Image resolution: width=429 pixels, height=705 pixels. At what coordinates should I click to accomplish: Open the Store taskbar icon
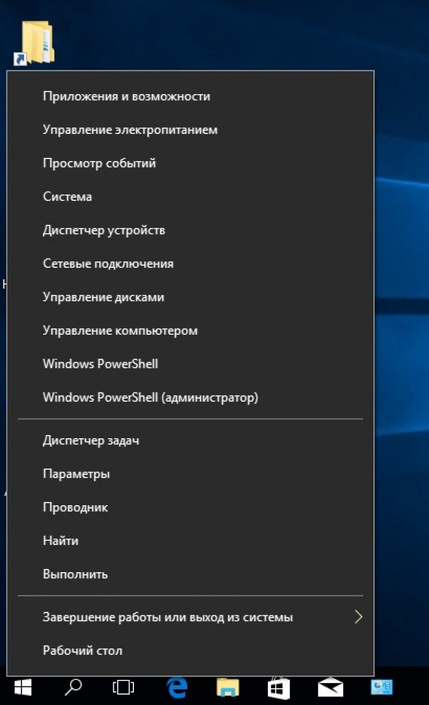point(279,688)
